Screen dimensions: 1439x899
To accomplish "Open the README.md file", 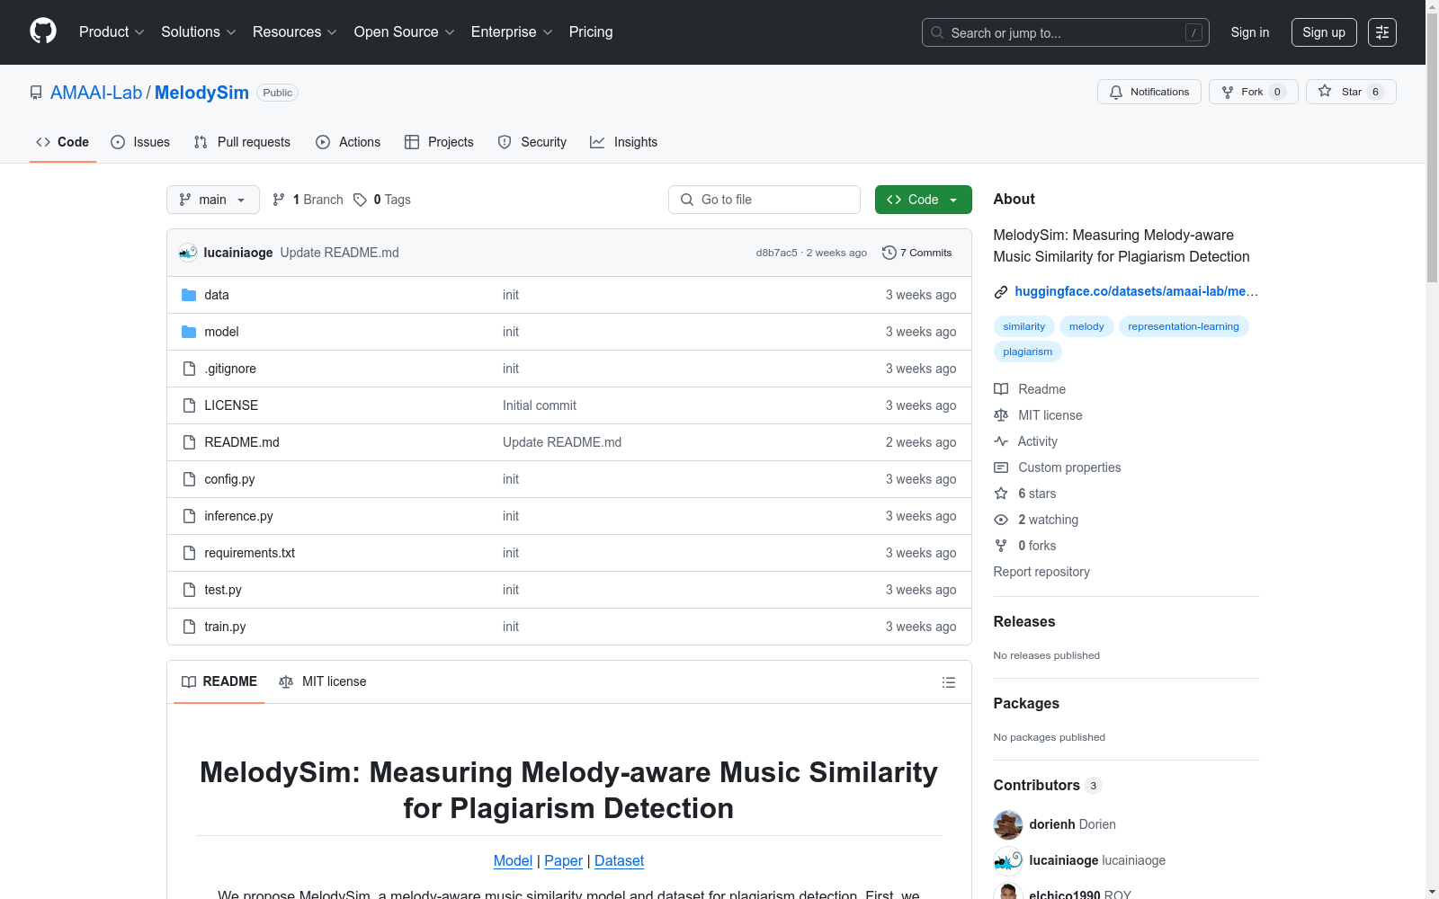I will click(x=242, y=442).
